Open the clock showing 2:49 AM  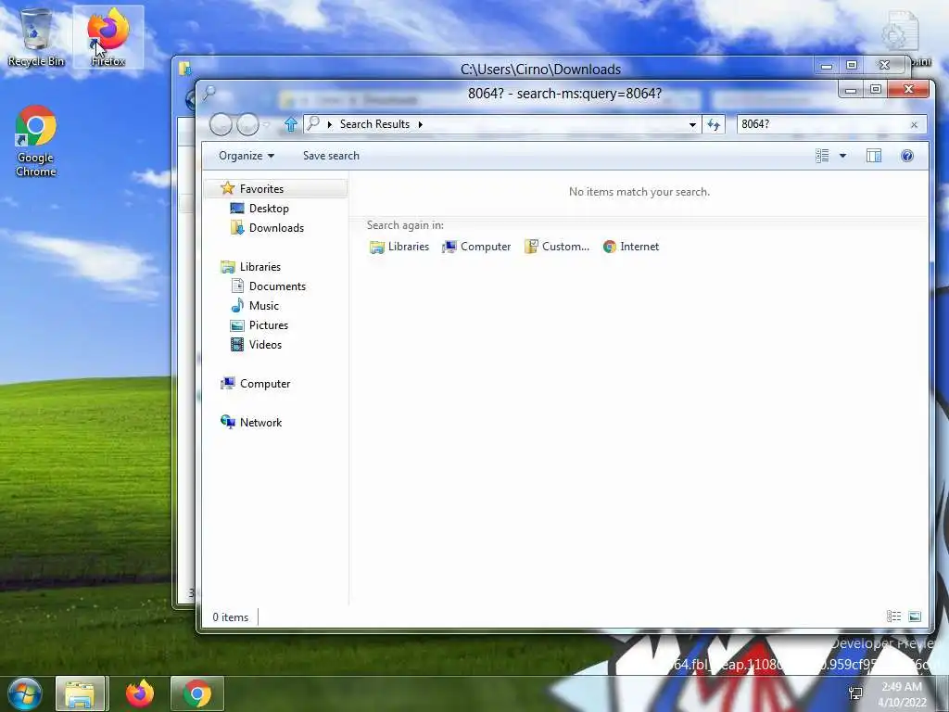tap(902, 694)
